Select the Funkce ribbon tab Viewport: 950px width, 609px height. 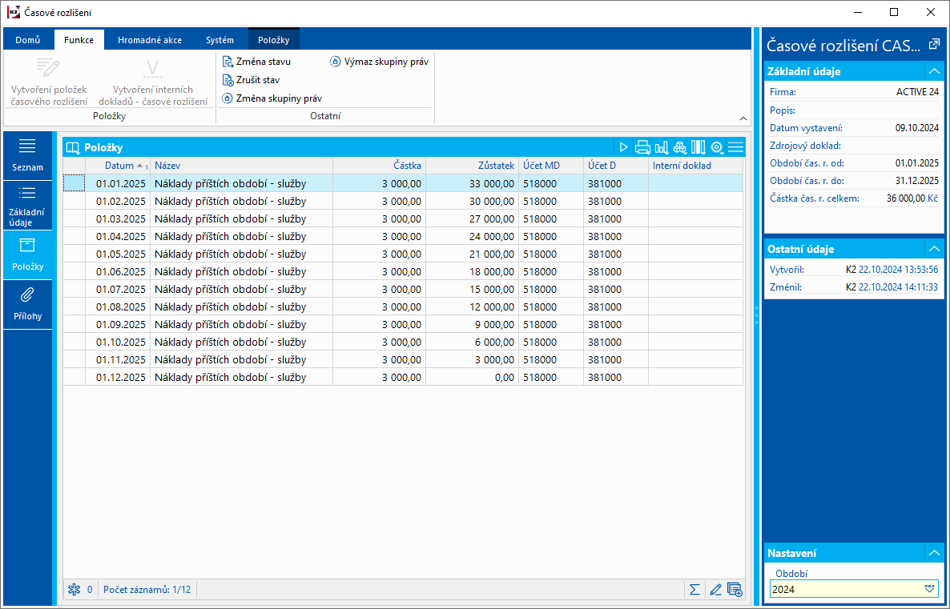78,40
